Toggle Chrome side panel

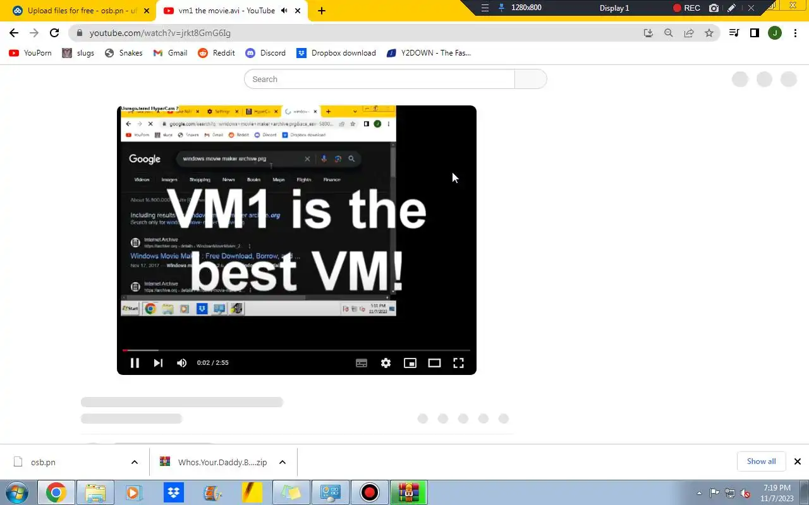click(x=755, y=33)
